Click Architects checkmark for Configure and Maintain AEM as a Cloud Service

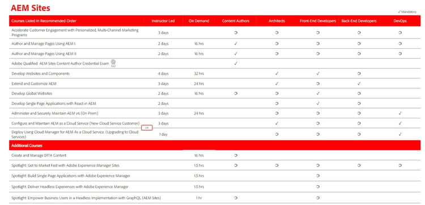point(277,123)
